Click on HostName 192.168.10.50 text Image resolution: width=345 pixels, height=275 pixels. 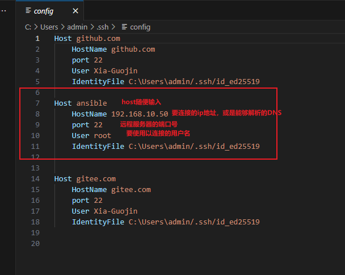point(120,114)
